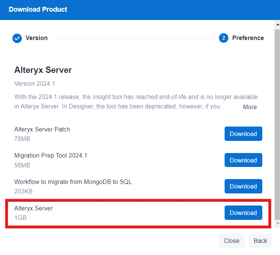Image resolution: width=280 pixels, height=255 pixels.
Task: Download the 1GB Alteryx Server installer
Action: 243,213
